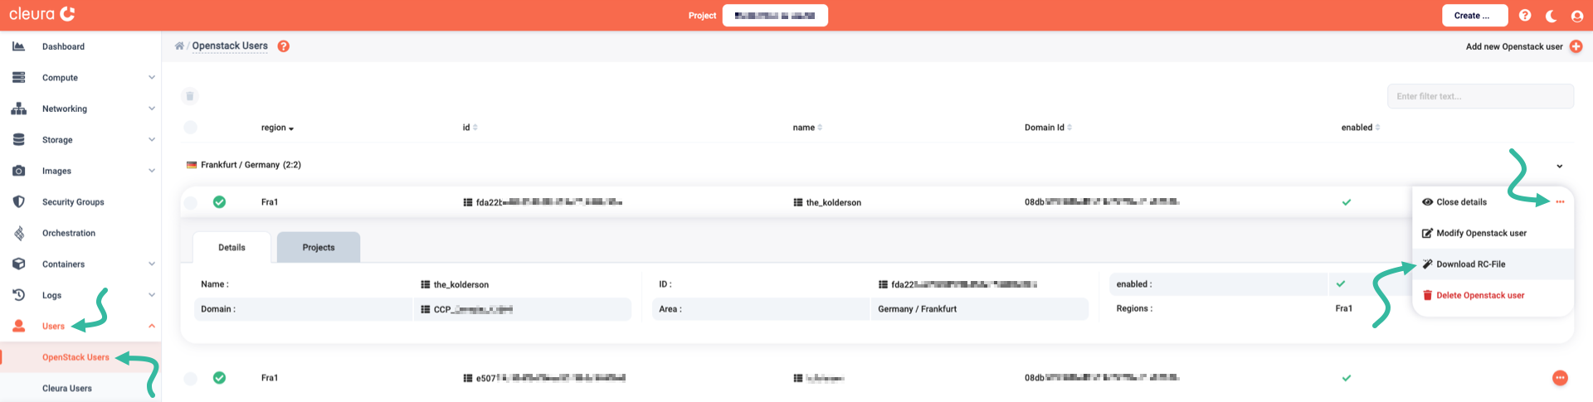Click the Compute server icon
Screen dimensions: 1593x402
tap(18, 77)
